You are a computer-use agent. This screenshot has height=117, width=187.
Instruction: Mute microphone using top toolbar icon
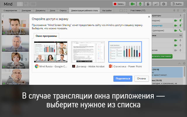tap(140, 4)
